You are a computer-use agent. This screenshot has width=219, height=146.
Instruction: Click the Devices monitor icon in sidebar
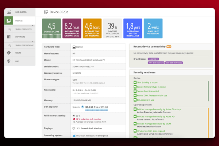click(x=9, y=21)
